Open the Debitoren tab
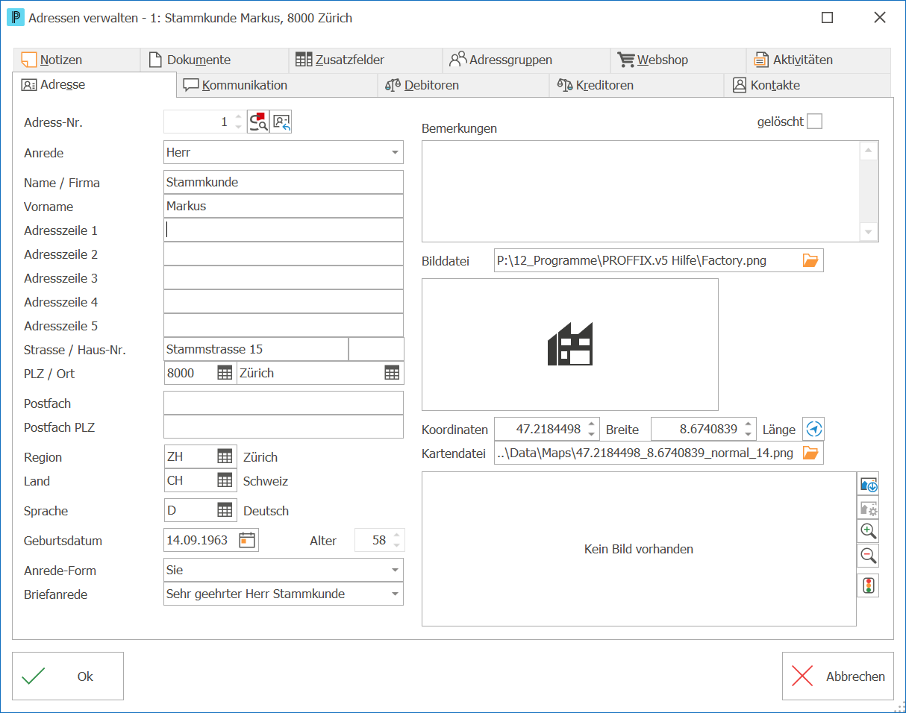The image size is (906, 713). pos(463,85)
